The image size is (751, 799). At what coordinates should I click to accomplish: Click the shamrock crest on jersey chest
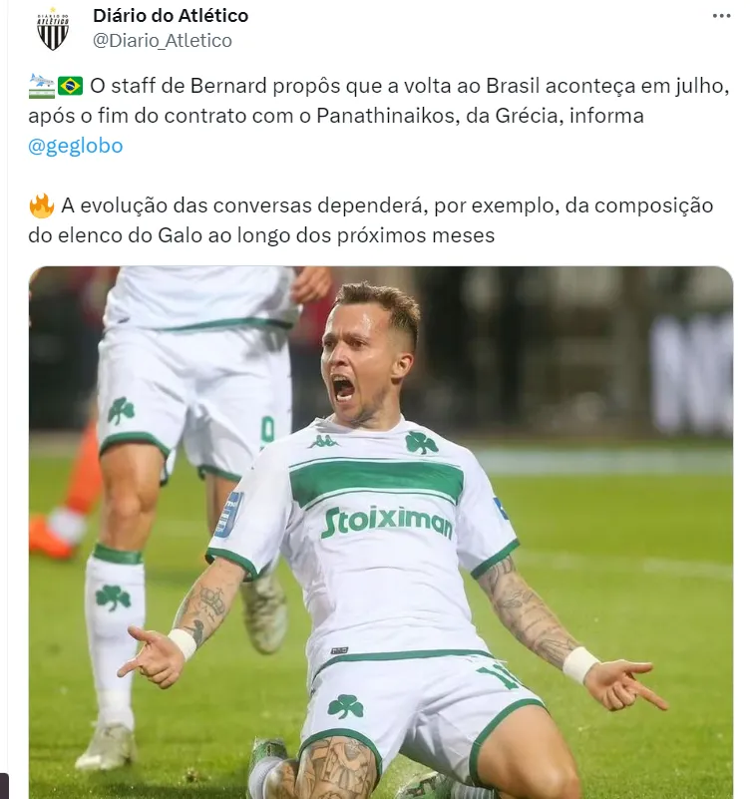(x=421, y=442)
